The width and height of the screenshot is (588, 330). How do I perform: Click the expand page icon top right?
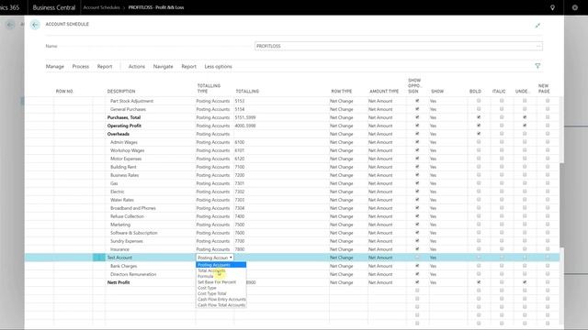tap(537, 26)
